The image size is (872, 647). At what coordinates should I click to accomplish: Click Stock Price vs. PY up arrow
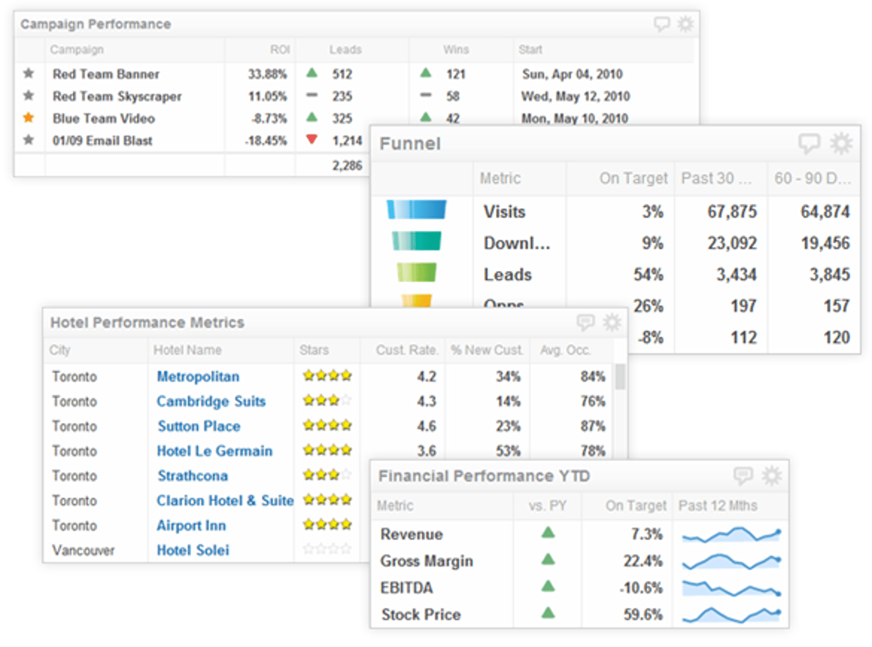tap(548, 613)
